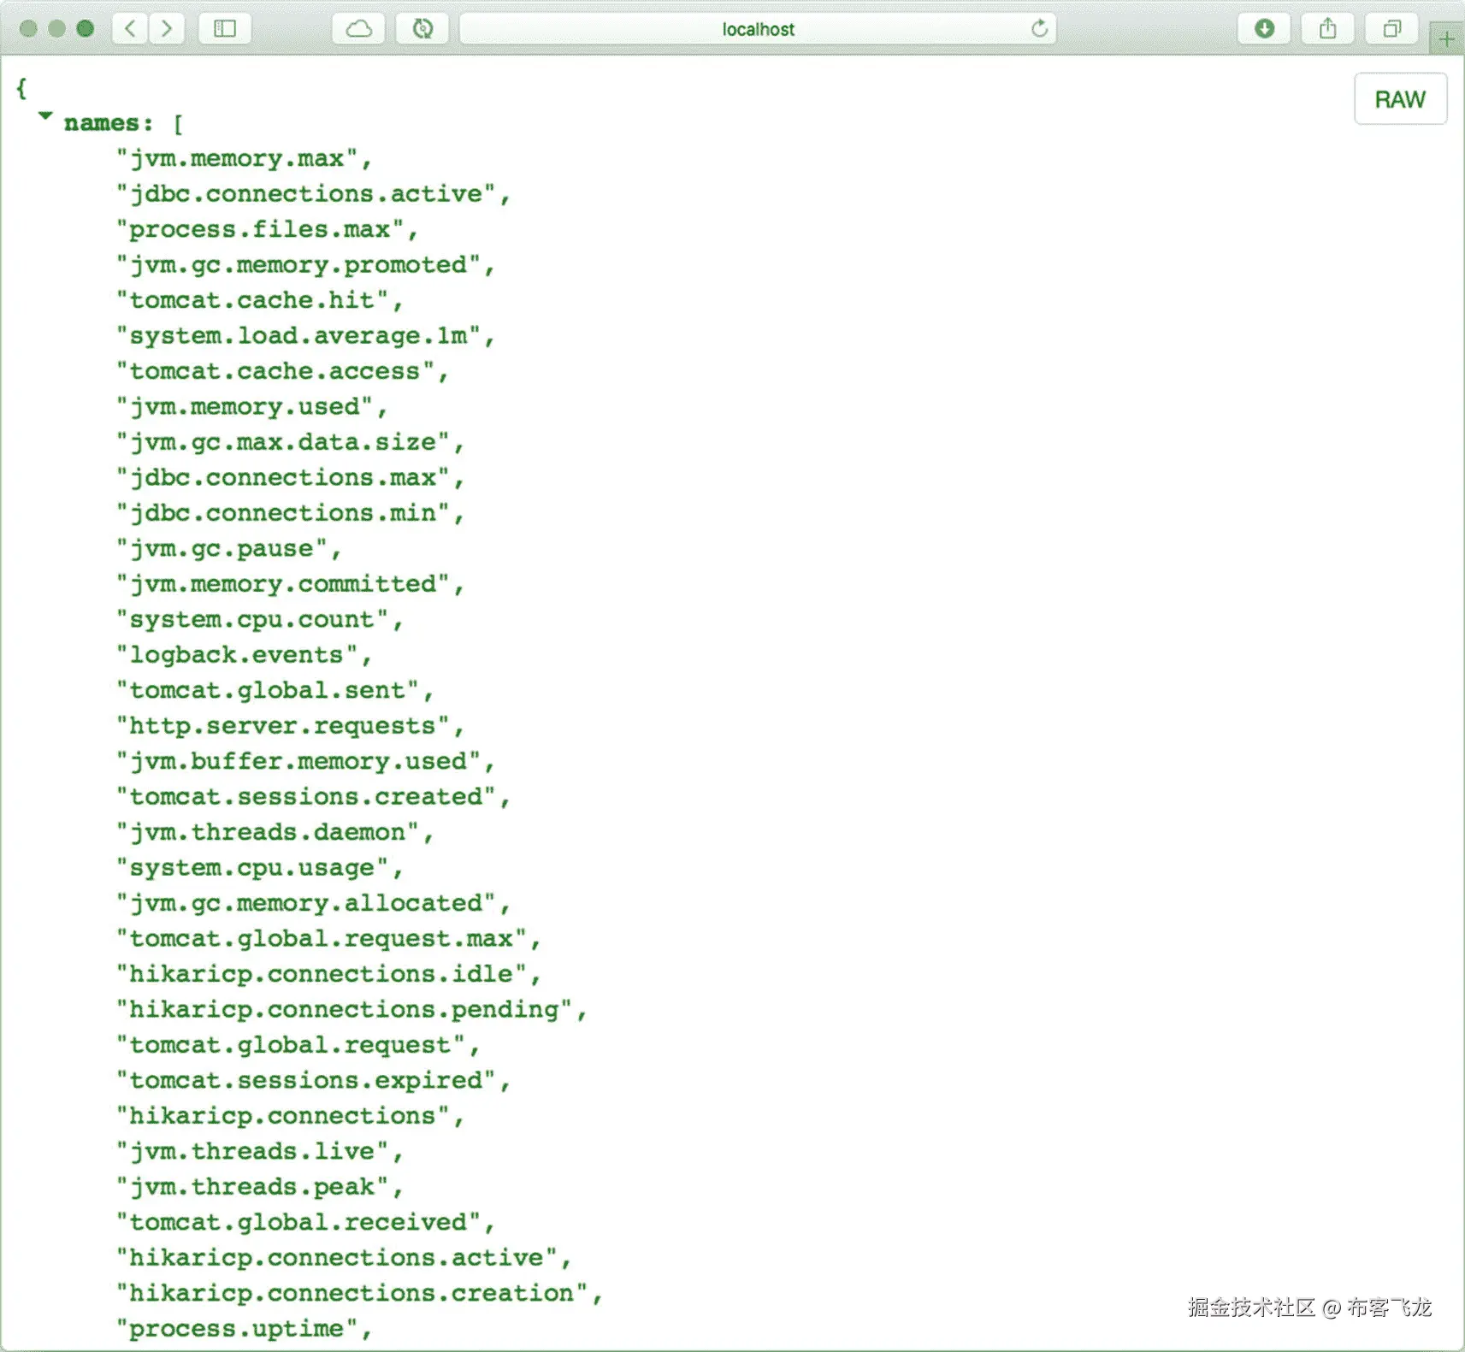Show all open tabs overview
1465x1352 pixels.
[1391, 28]
